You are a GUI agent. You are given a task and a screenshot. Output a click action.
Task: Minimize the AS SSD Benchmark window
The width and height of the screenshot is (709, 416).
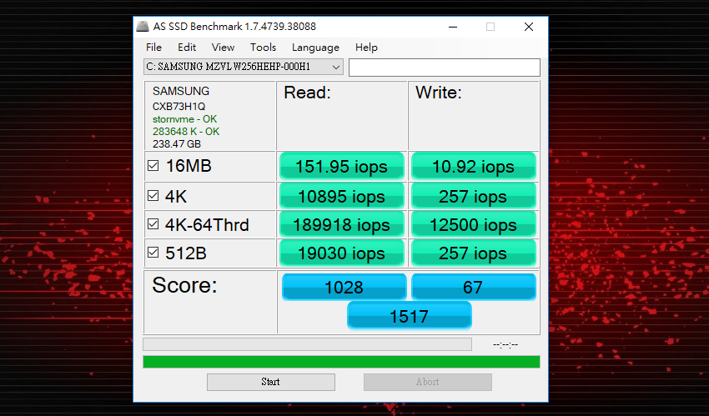pyautogui.click(x=453, y=27)
